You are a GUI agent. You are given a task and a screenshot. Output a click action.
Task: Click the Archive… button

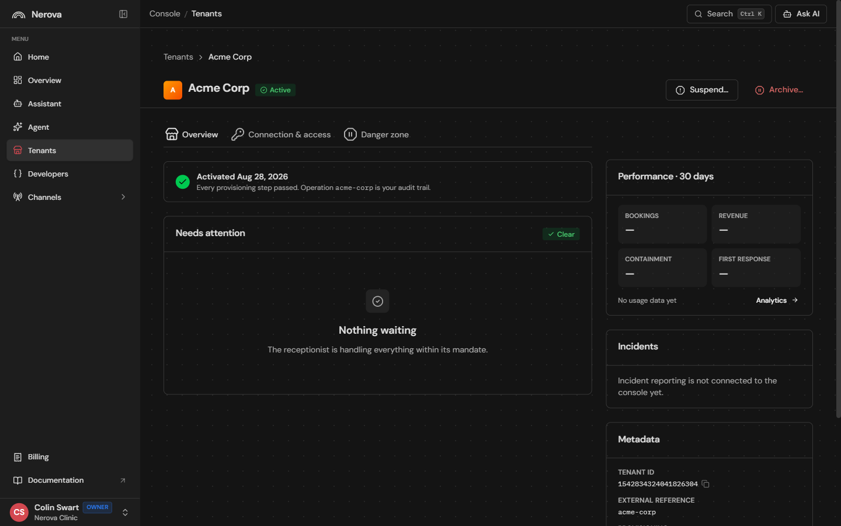tap(779, 90)
